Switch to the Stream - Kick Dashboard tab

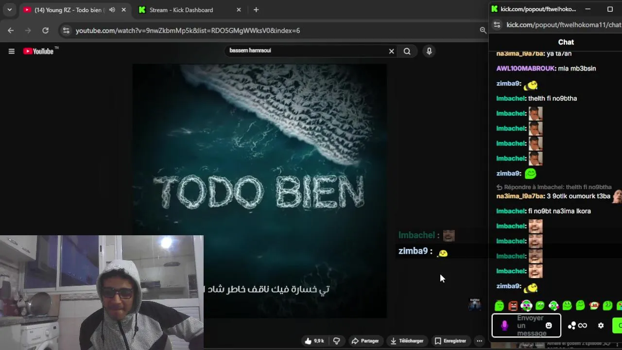coord(181,10)
